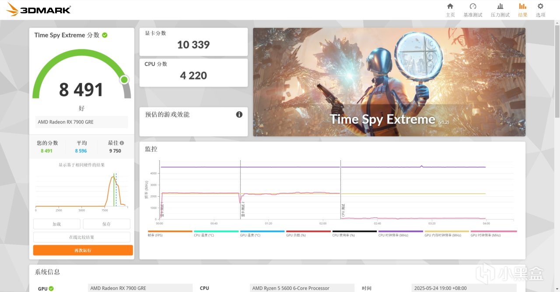Toggle the CPU 时钟频率 legend entry
This screenshot has width=560, height=292.
[401, 233]
